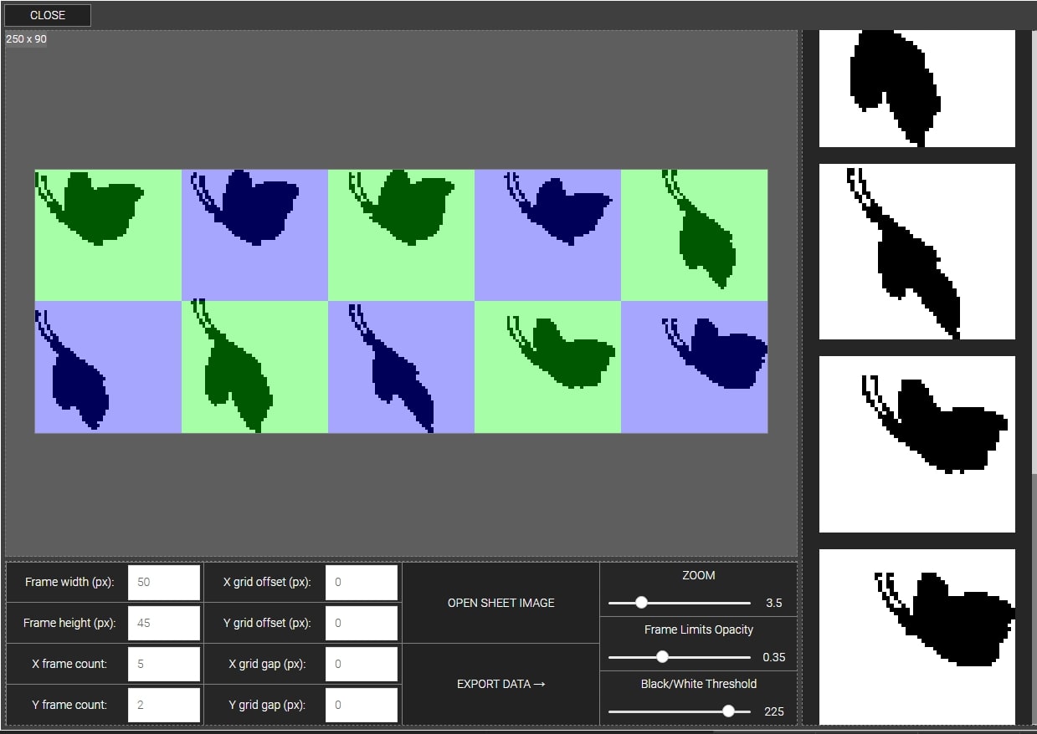The width and height of the screenshot is (1037, 734).
Task: Select the top-left green sprite frame
Action: (x=108, y=235)
